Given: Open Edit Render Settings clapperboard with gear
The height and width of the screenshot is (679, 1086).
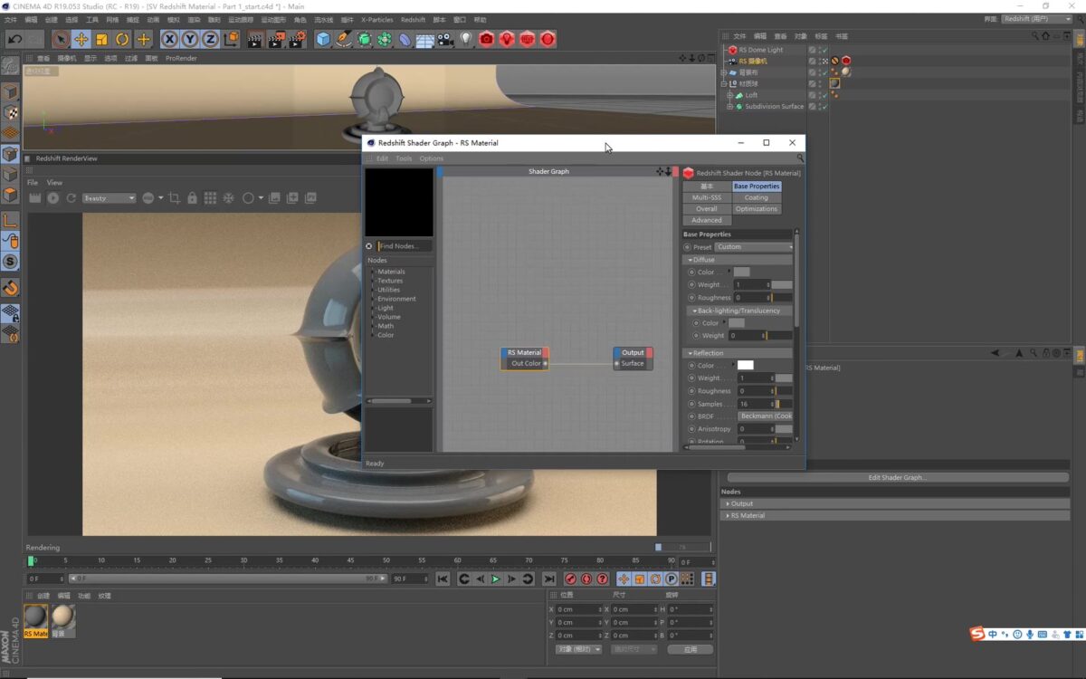Looking at the screenshot, I should [x=297, y=39].
